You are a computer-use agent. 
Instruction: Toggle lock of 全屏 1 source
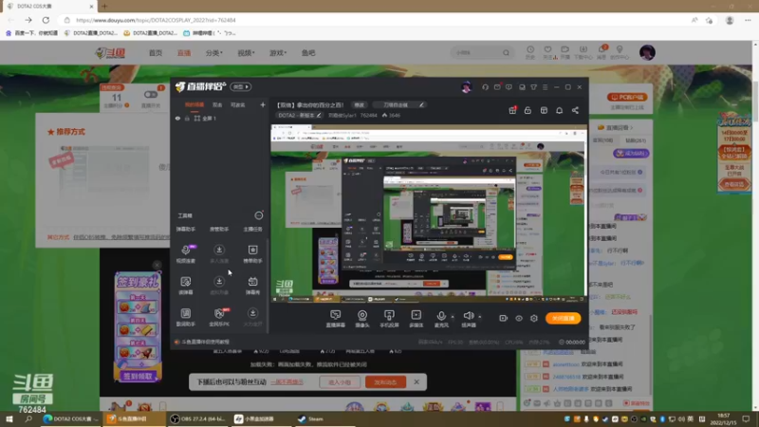point(187,118)
